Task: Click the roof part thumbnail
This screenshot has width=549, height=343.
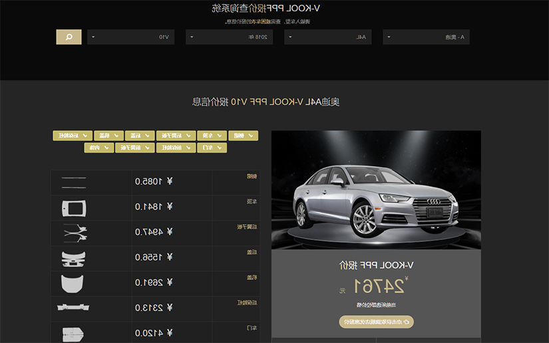Action: click(x=74, y=208)
